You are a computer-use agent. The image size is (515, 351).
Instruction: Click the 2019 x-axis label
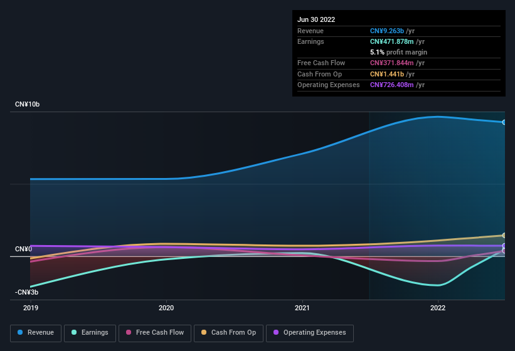31,308
